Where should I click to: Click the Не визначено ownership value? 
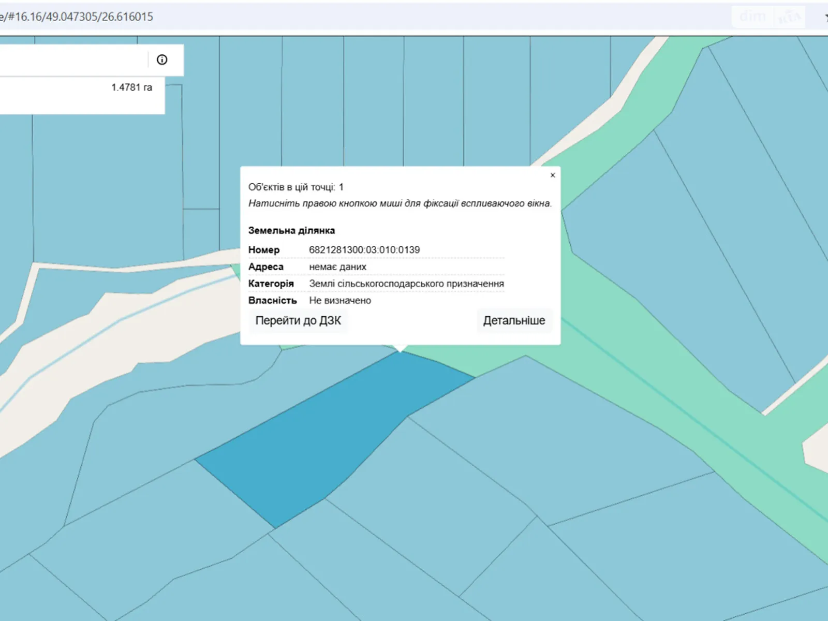(x=340, y=301)
